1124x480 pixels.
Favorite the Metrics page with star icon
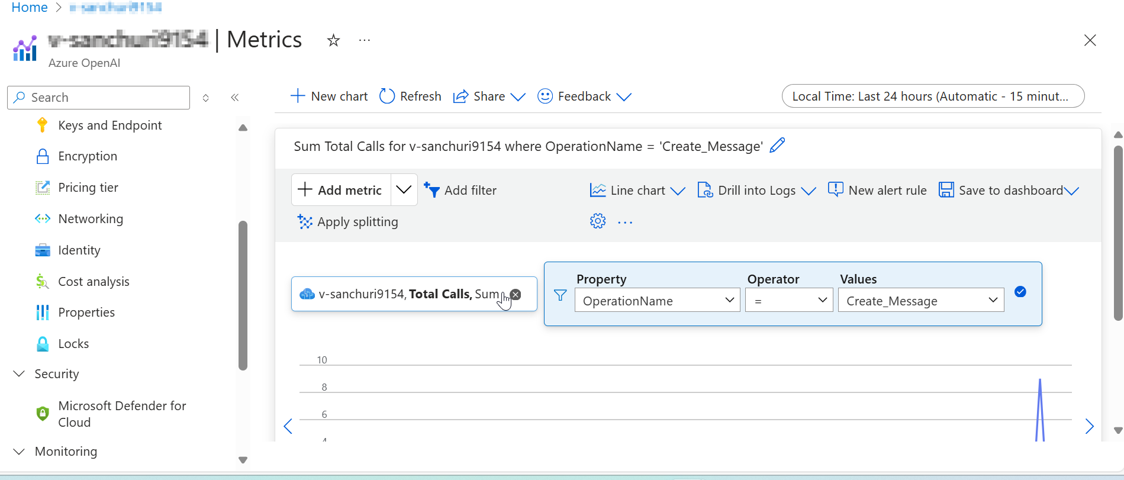(x=333, y=40)
